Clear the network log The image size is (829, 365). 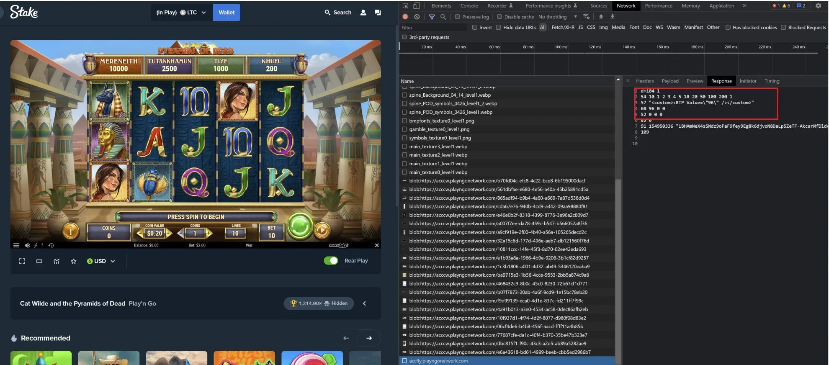tap(417, 17)
